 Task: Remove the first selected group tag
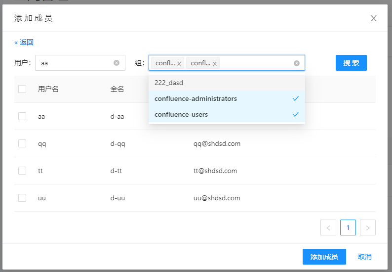(x=179, y=64)
